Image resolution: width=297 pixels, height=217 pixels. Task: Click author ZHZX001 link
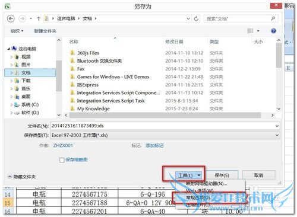point(63,145)
